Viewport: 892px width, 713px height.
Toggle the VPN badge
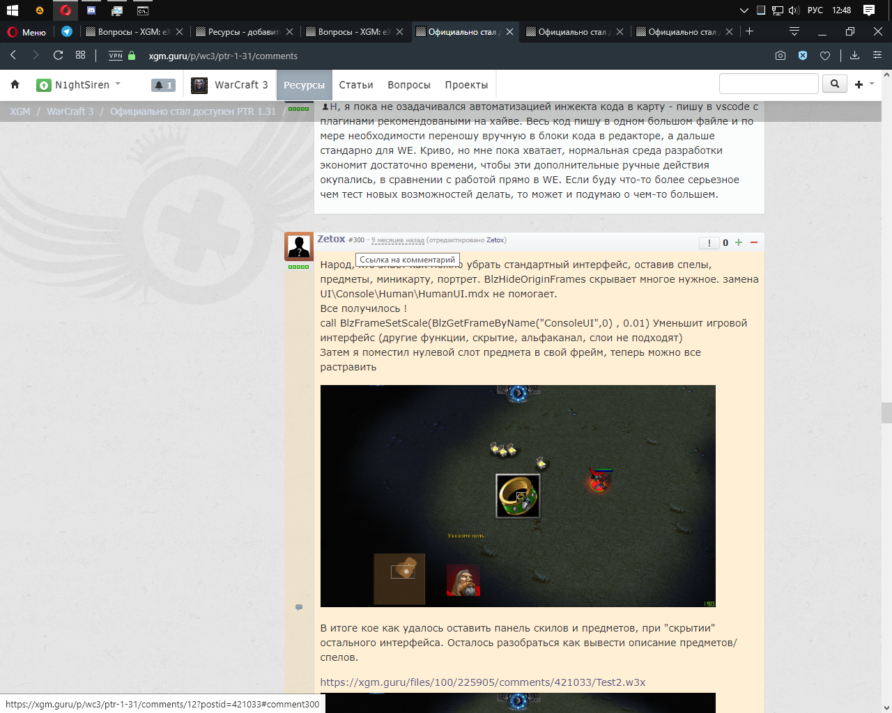(x=116, y=56)
